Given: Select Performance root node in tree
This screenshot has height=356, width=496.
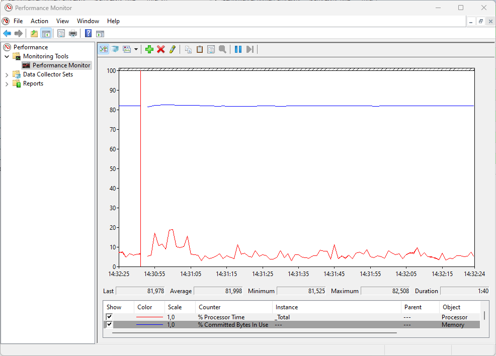Looking at the screenshot, I should (31, 47).
